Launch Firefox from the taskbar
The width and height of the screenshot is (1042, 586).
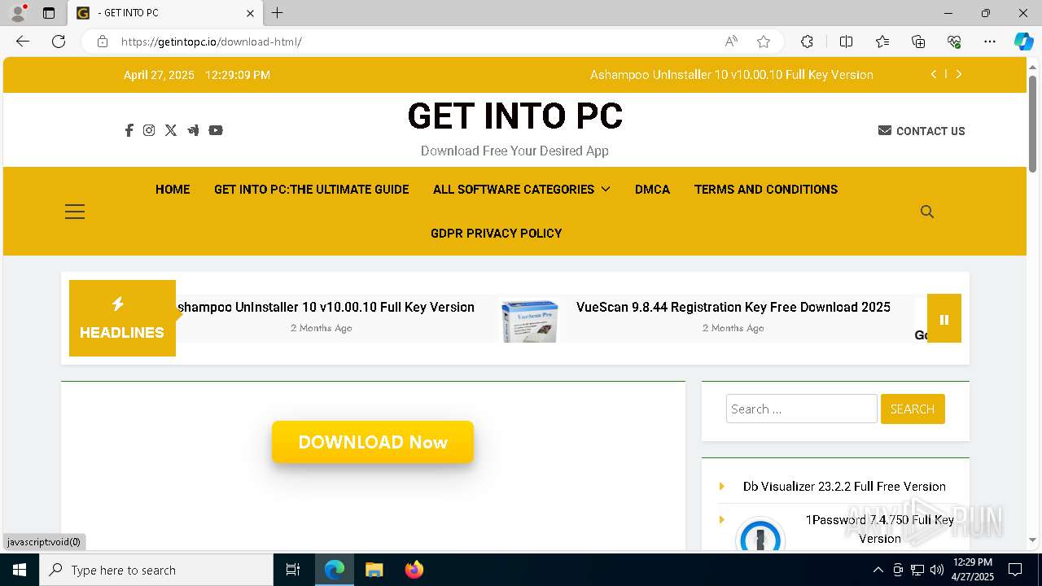tap(414, 570)
